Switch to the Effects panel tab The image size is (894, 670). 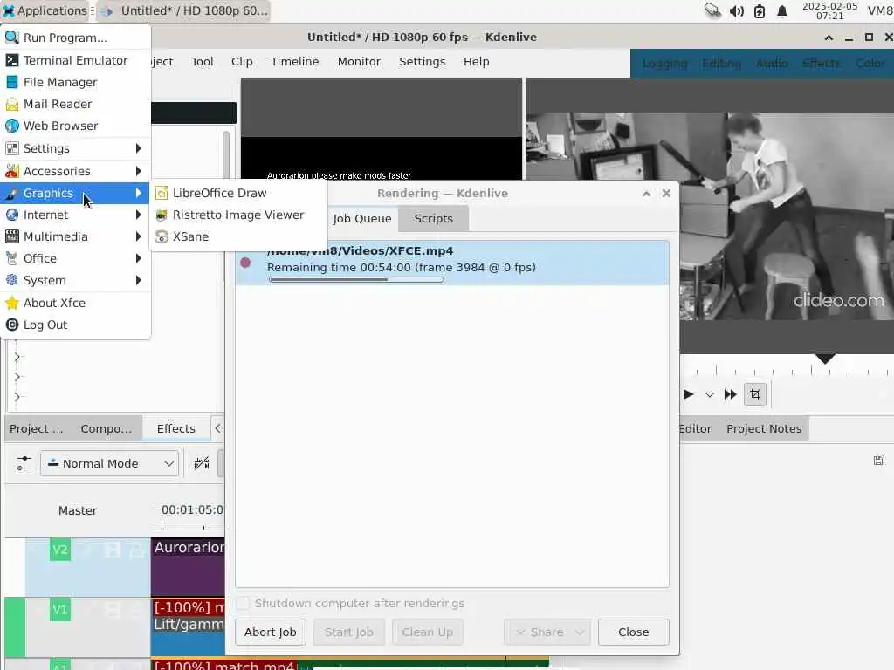pyautogui.click(x=175, y=428)
